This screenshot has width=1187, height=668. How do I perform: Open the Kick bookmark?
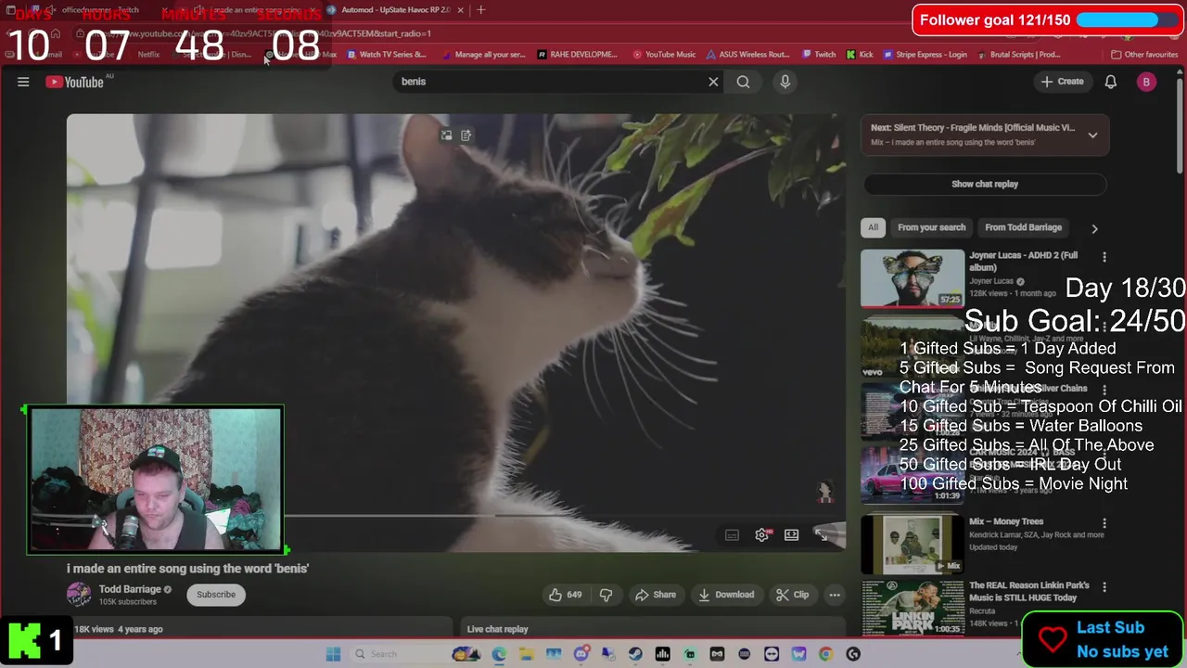tap(860, 55)
